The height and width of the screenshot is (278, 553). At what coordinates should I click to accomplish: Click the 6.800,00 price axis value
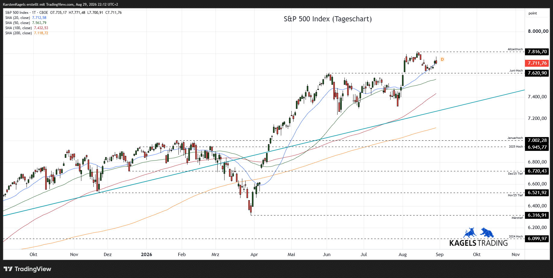coord(537,162)
